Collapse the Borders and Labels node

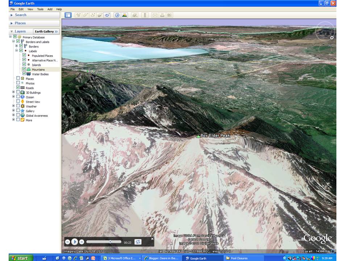point(13,41)
